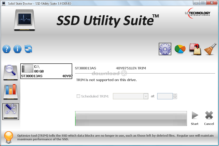Screen dimensions: 219x146
Task: Click the Optimize tool tip description text
Action: pyautogui.click(x=115, y=137)
